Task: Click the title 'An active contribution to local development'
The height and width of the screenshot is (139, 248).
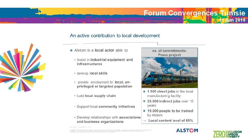Action: [x=115, y=36]
